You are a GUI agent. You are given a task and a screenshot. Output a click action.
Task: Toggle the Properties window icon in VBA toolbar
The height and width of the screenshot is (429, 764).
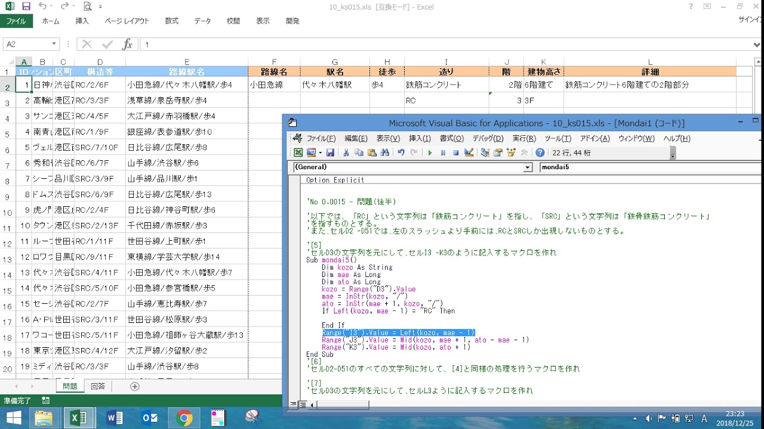pyautogui.click(x=498, y=153)
